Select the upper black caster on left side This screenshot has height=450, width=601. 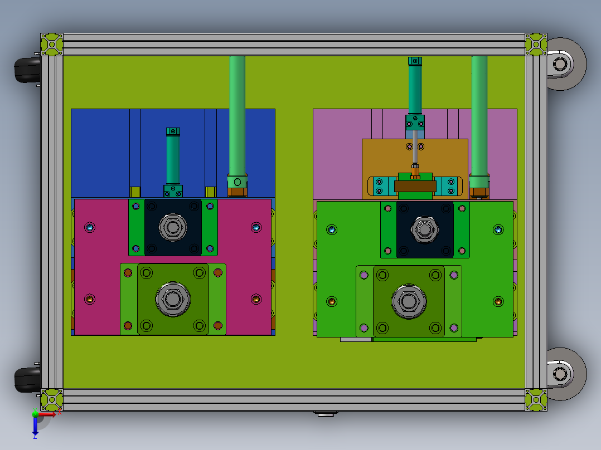(27, 70)
